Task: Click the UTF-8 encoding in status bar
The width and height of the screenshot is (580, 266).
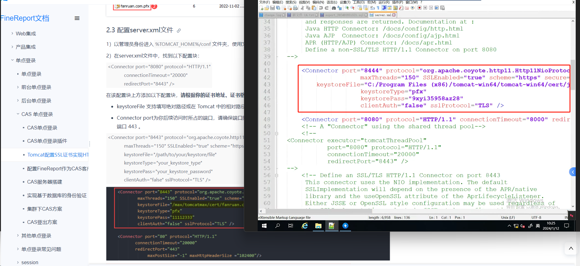Action: (x=536, y=217)
